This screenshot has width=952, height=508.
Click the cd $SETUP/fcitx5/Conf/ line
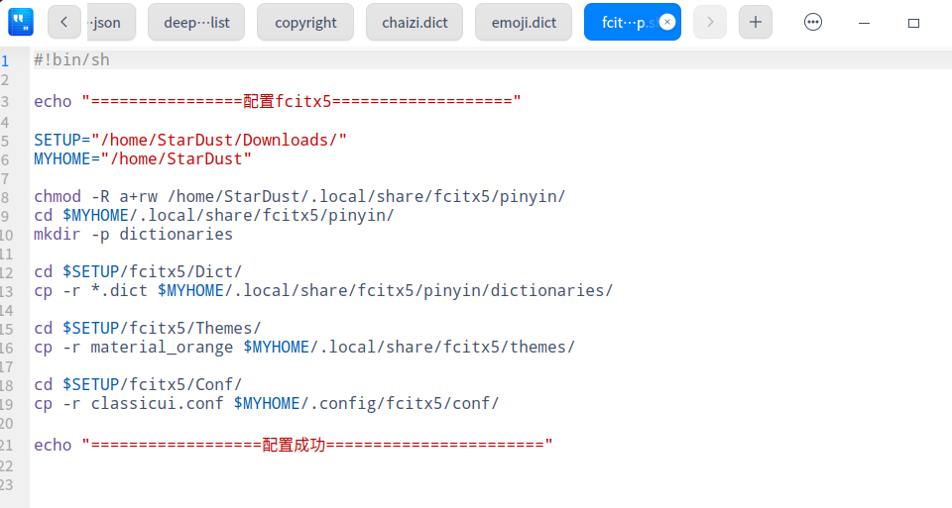[138, 384]
